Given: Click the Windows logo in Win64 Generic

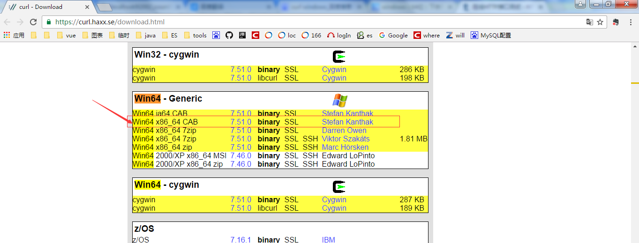Looking at the screenshot, I should coord(340,100).
